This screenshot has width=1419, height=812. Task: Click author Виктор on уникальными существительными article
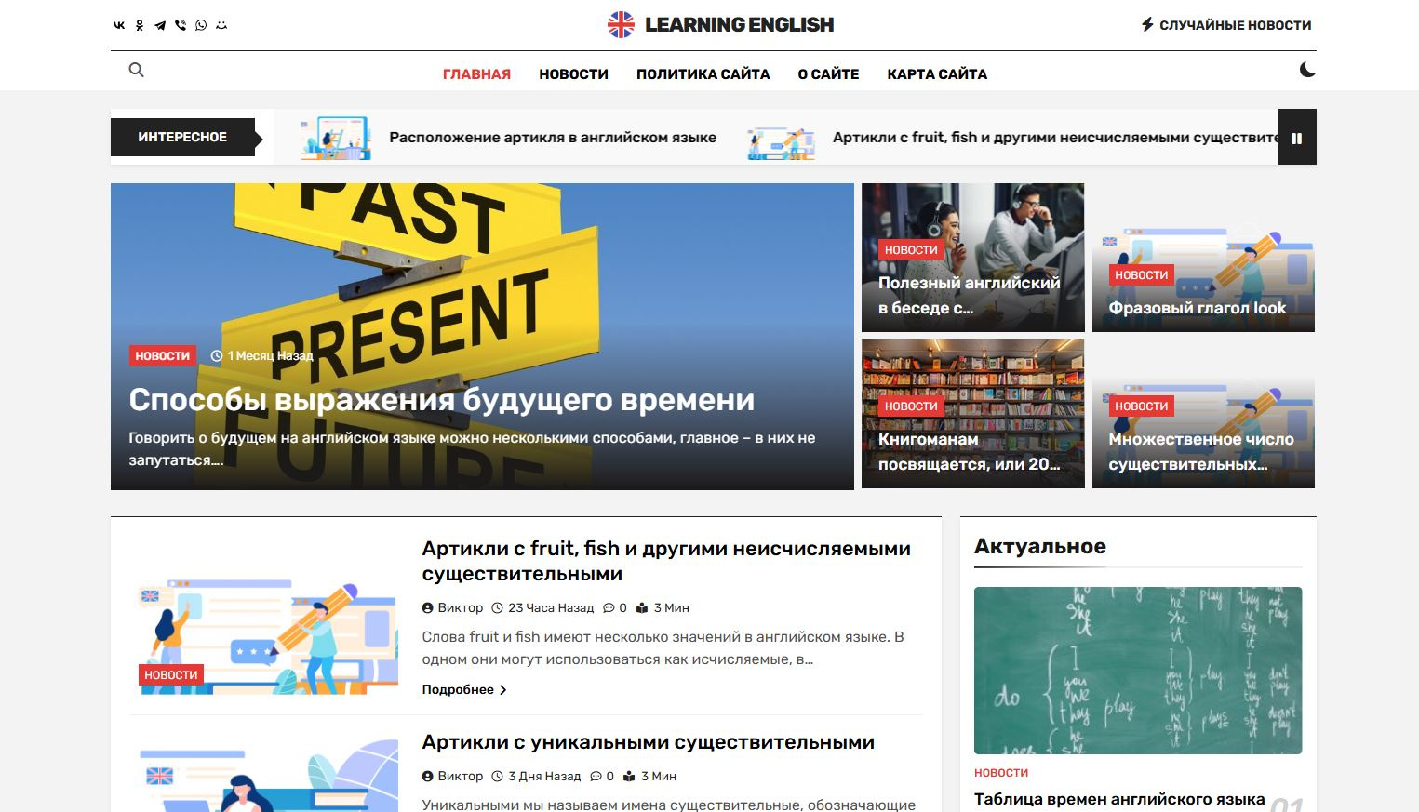pyautogui.click(x=453, y=777)
